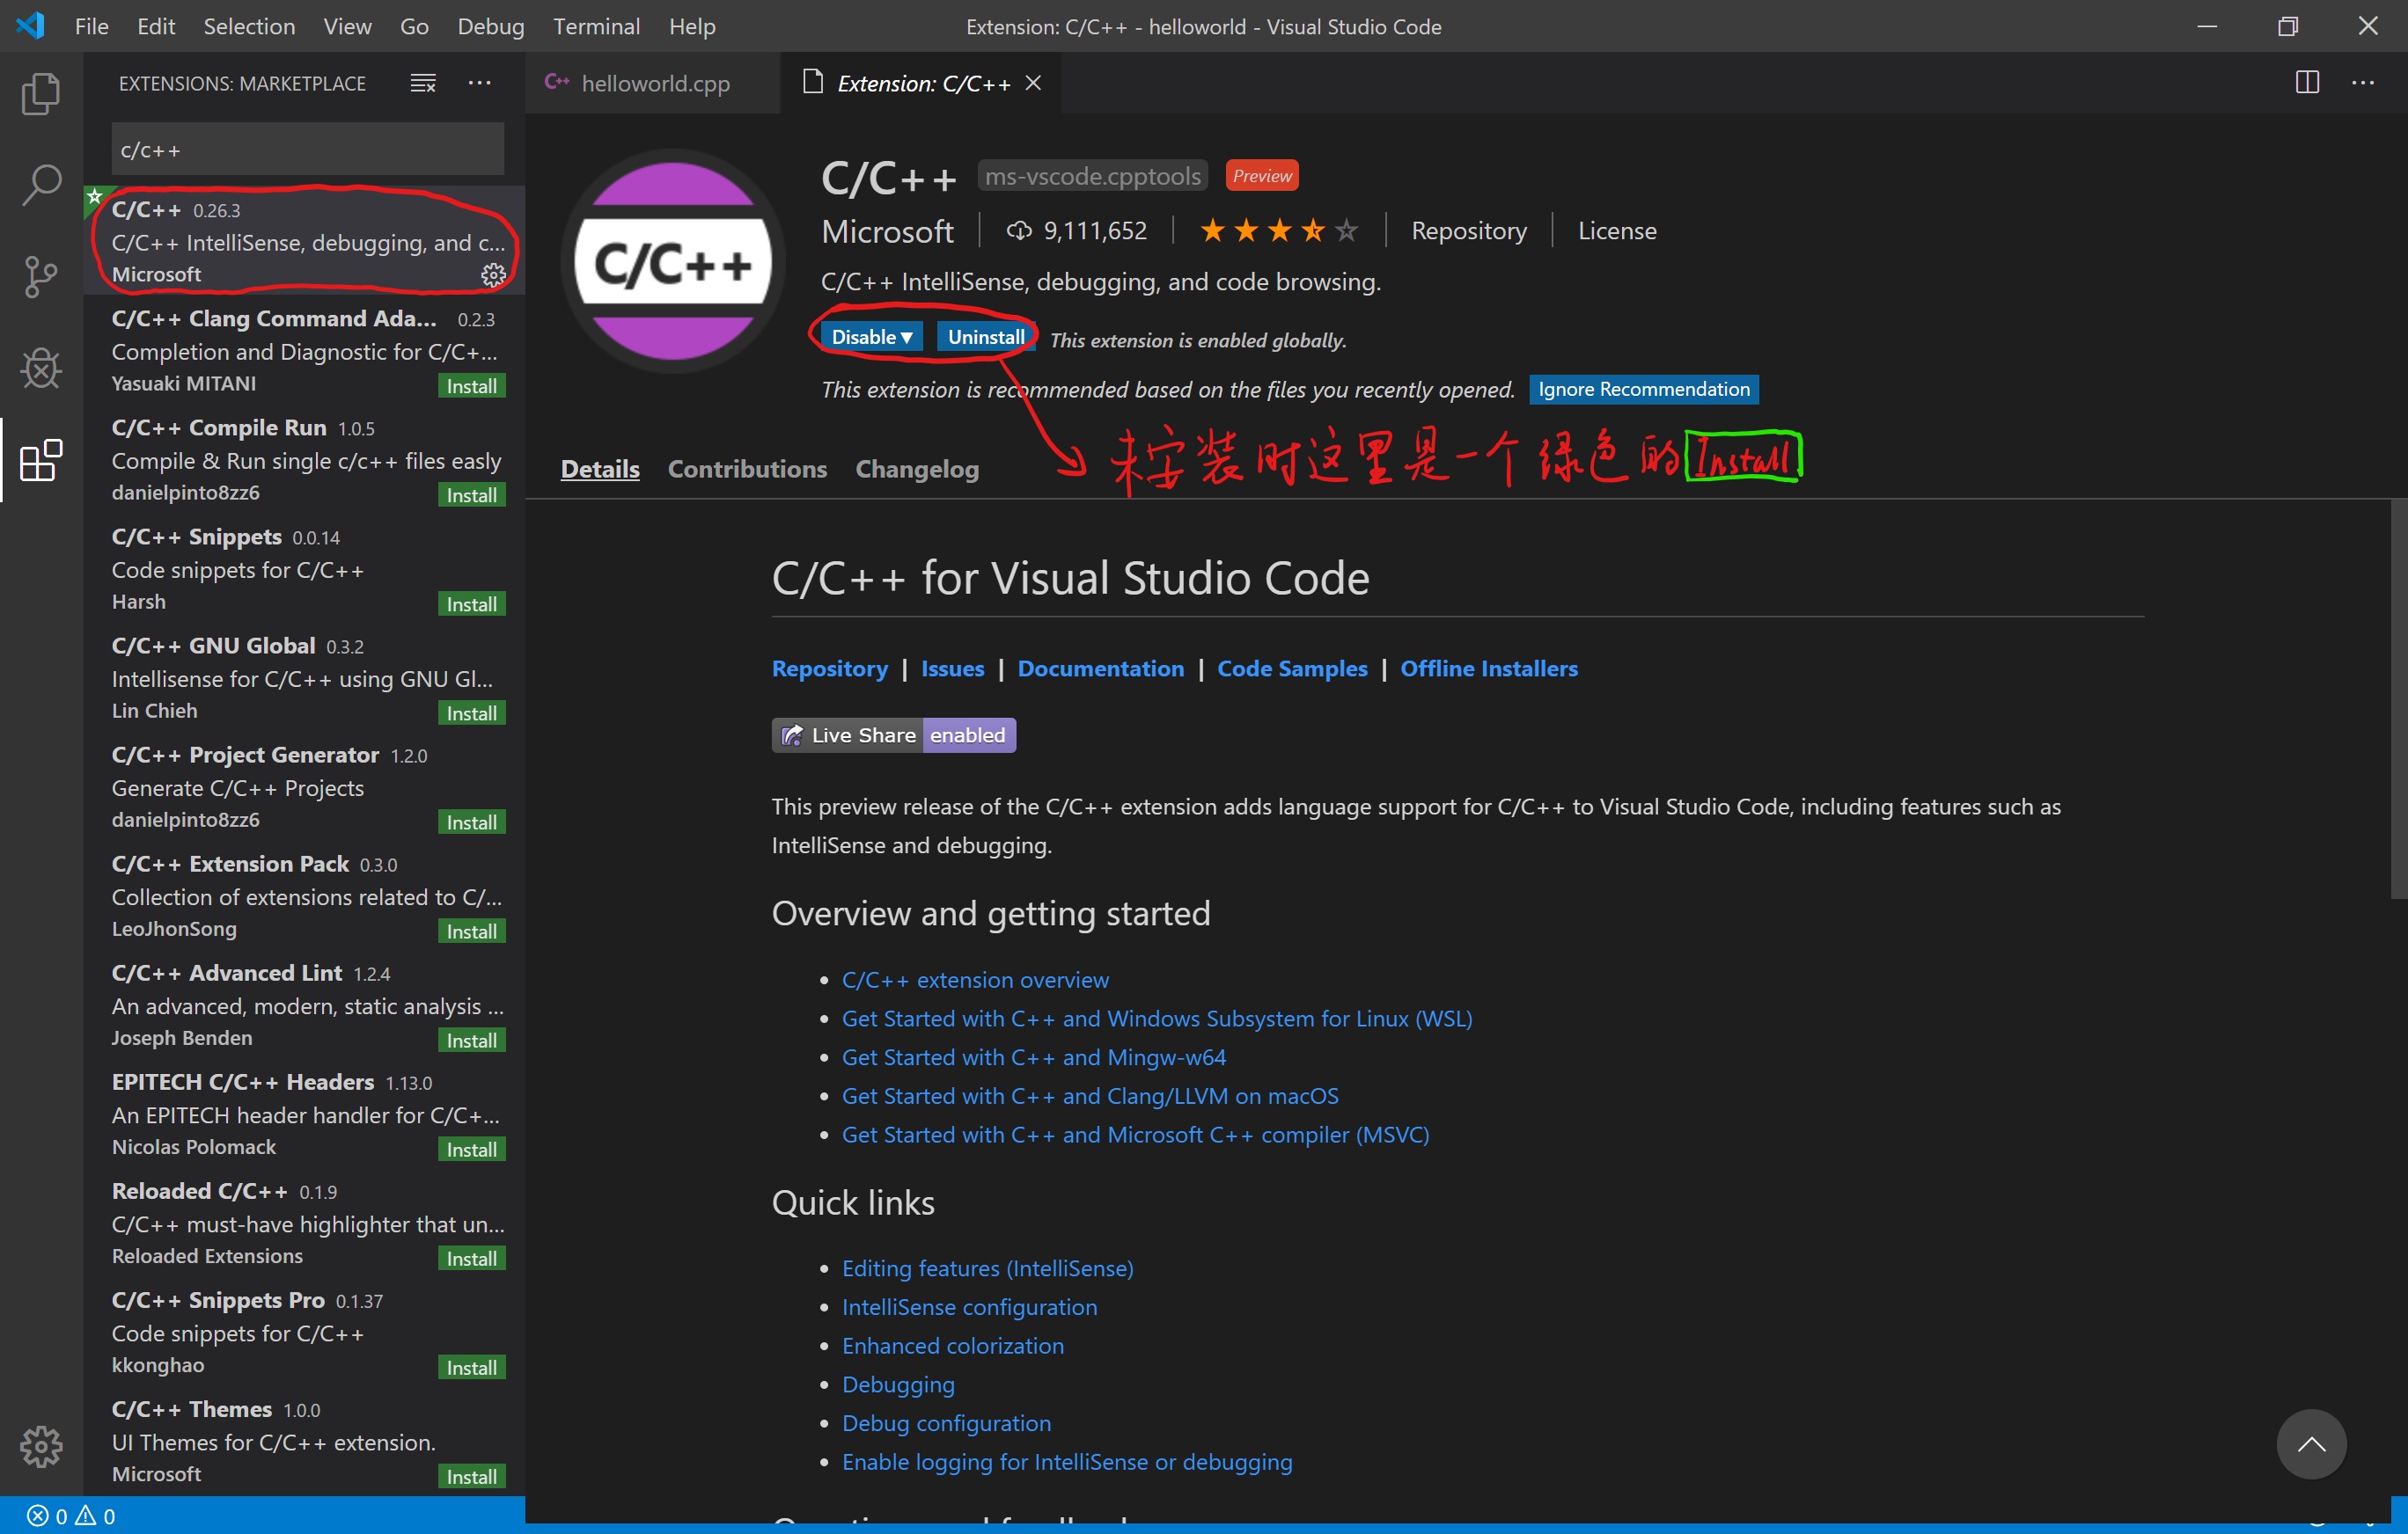Viewport: 2408px width, 1534px height.
Task: Click the extensions search input field
Action: (307, 150)
